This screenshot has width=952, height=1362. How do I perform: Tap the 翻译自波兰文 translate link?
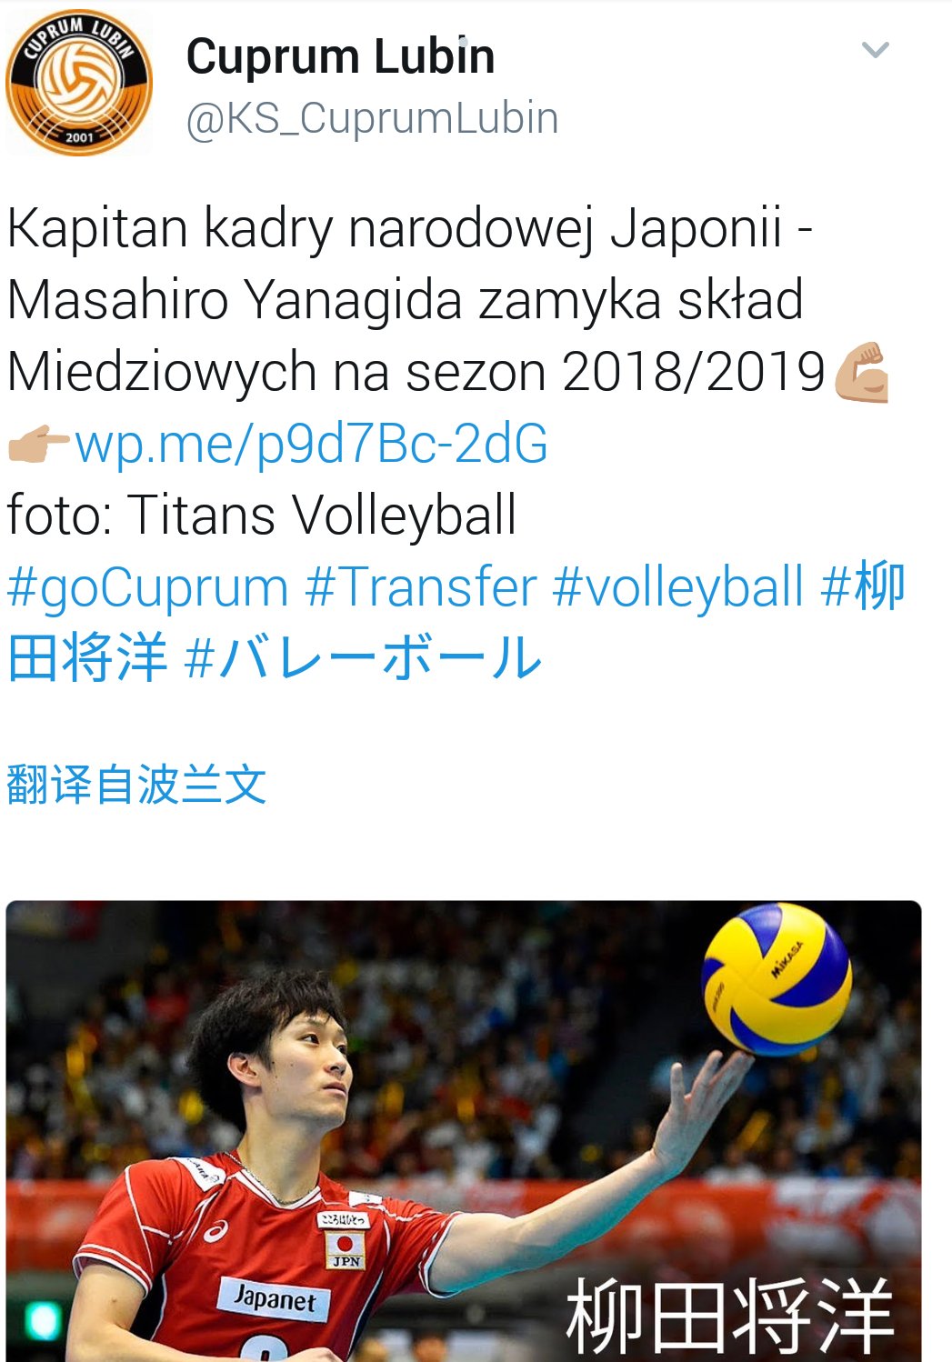[136, 785]
